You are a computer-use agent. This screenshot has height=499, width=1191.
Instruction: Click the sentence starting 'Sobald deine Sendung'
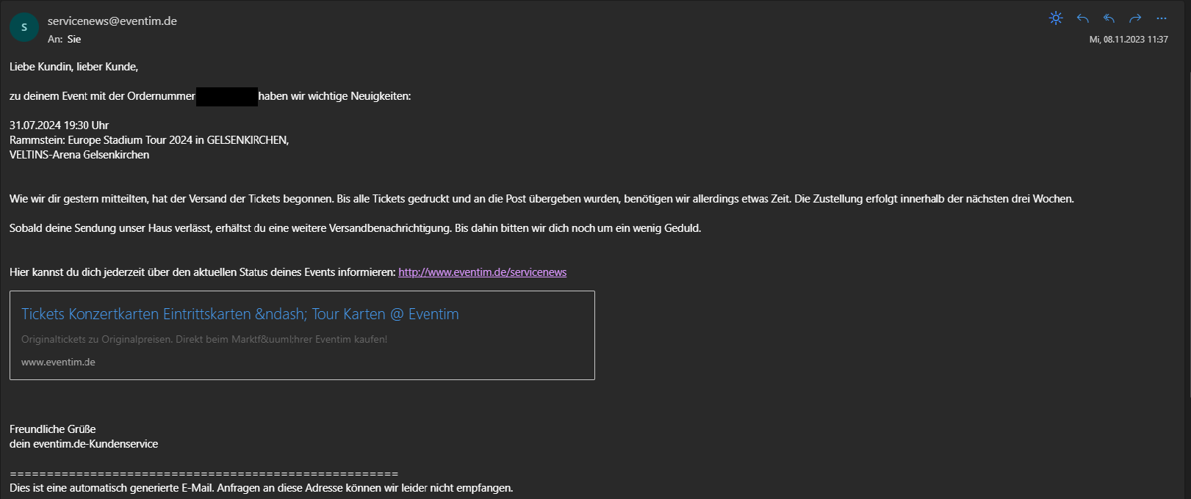tap(355, 228)
